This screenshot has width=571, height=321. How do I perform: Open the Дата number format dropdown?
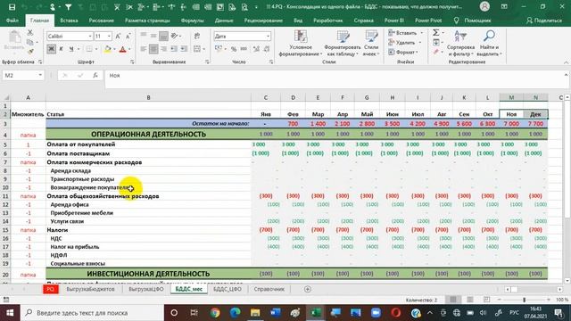268,36
